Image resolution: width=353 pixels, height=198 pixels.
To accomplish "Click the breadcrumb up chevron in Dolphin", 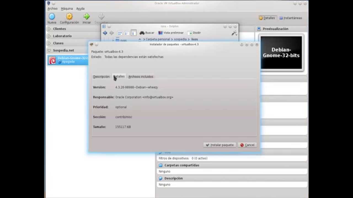I will click(140, 39).
